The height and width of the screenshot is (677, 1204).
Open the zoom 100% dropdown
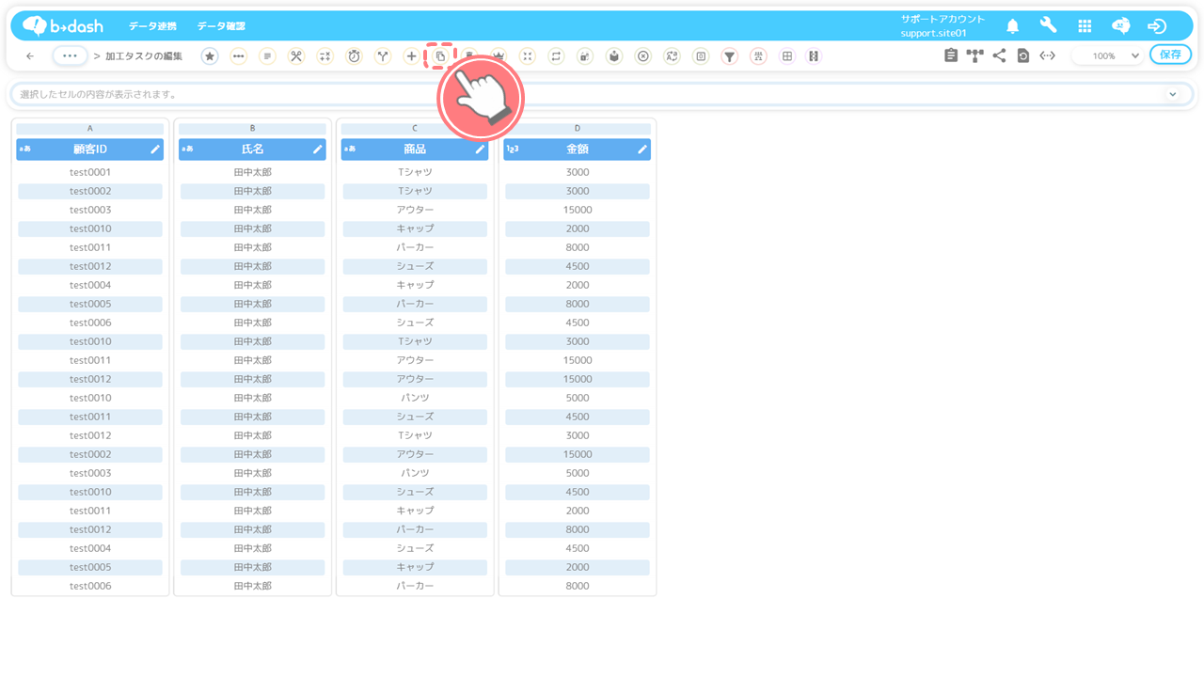[x=1108, y=56]
